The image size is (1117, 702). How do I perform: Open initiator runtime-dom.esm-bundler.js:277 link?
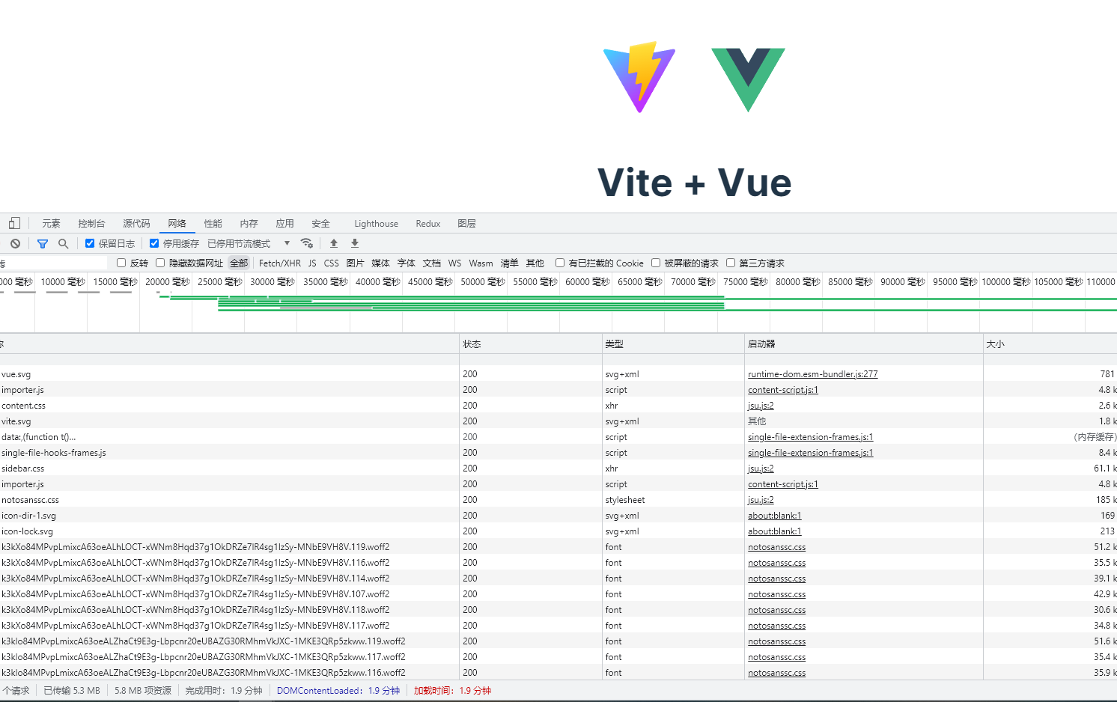click(812, 373)
